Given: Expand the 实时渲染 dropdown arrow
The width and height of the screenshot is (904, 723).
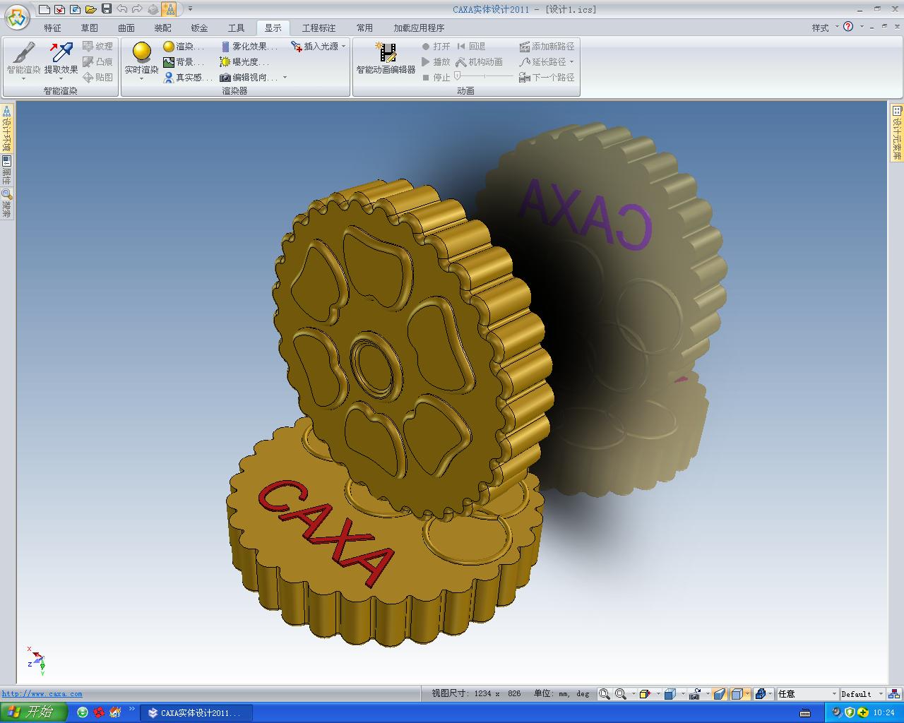Looking at the screenshot, I should tap(142, 79).
